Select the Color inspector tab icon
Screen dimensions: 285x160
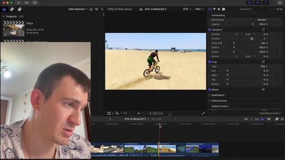215,9
